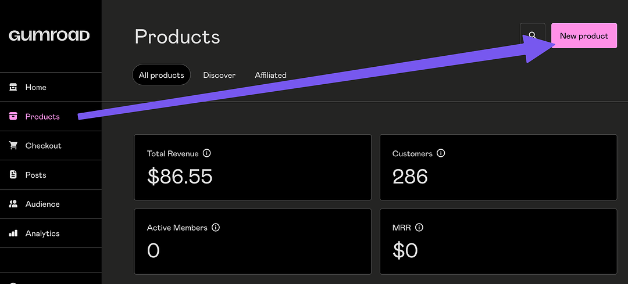Click the info icon beside Total Revenue
Viewport: 628px width, 284px height.
coord(207,154)
